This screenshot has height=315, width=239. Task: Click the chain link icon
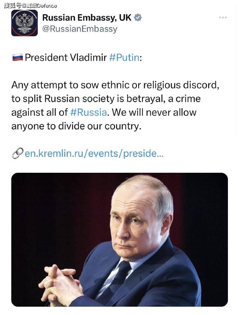pos(17,153)
